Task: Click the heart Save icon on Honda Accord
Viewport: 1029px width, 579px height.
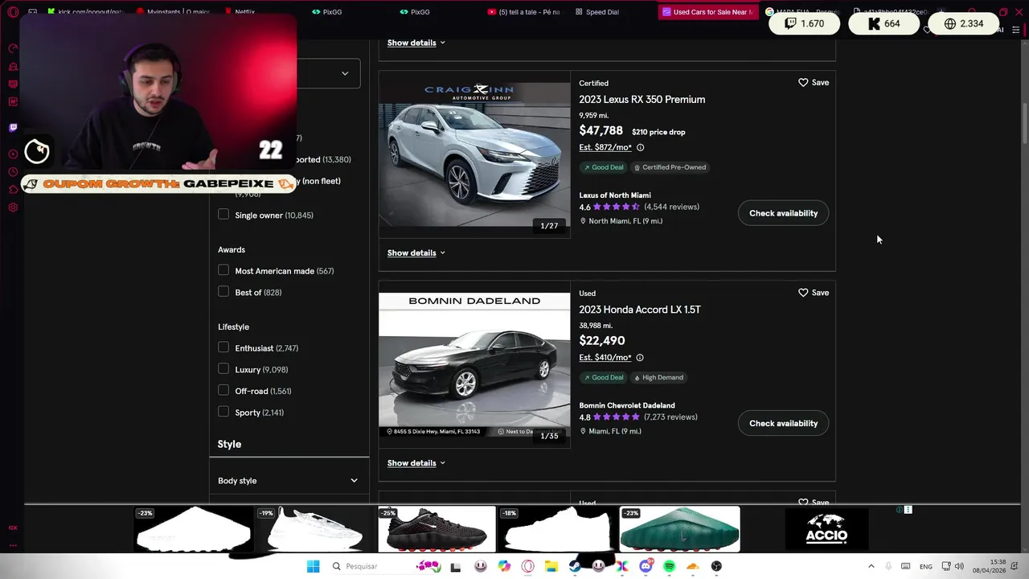Action: click(x=803, y=293)
